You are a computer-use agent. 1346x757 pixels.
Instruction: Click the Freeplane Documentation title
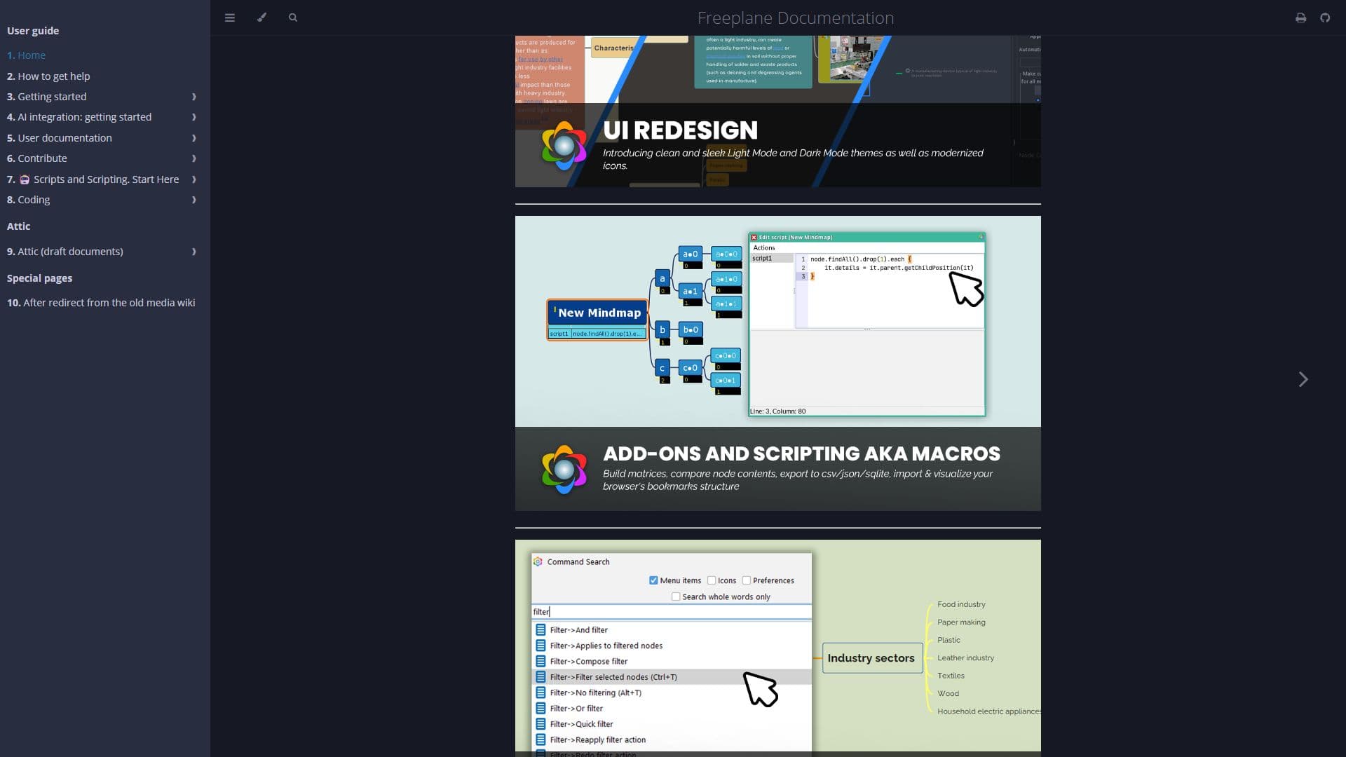[x=795, y=18]
